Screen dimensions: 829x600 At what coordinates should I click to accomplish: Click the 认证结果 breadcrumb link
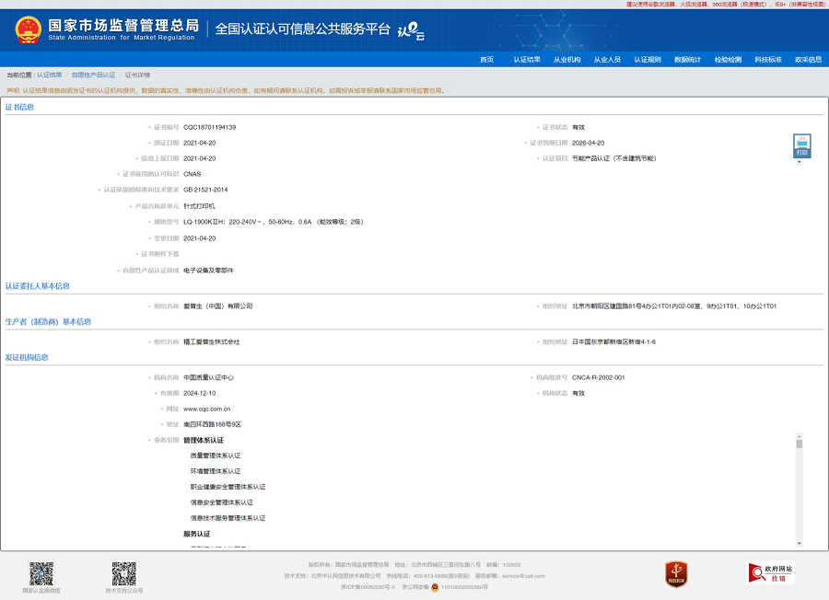pos(50,75)
